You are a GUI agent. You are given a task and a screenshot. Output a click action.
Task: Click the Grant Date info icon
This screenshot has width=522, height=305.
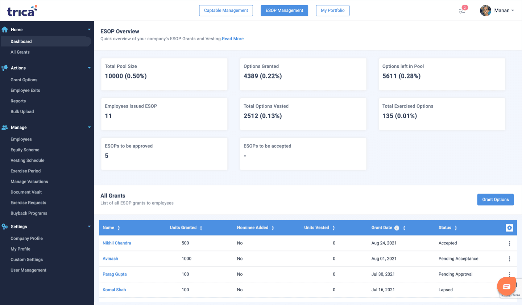point(397,228)
